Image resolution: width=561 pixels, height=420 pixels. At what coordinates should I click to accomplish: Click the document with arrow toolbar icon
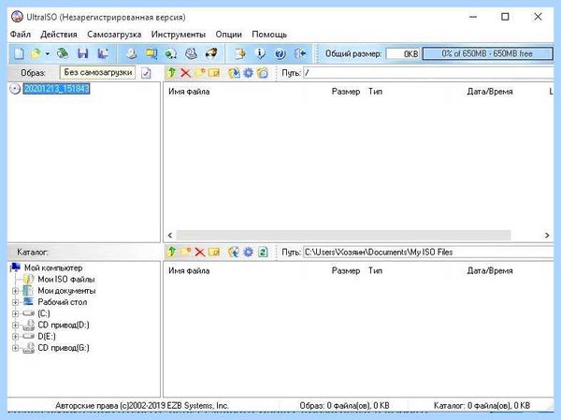240,53
